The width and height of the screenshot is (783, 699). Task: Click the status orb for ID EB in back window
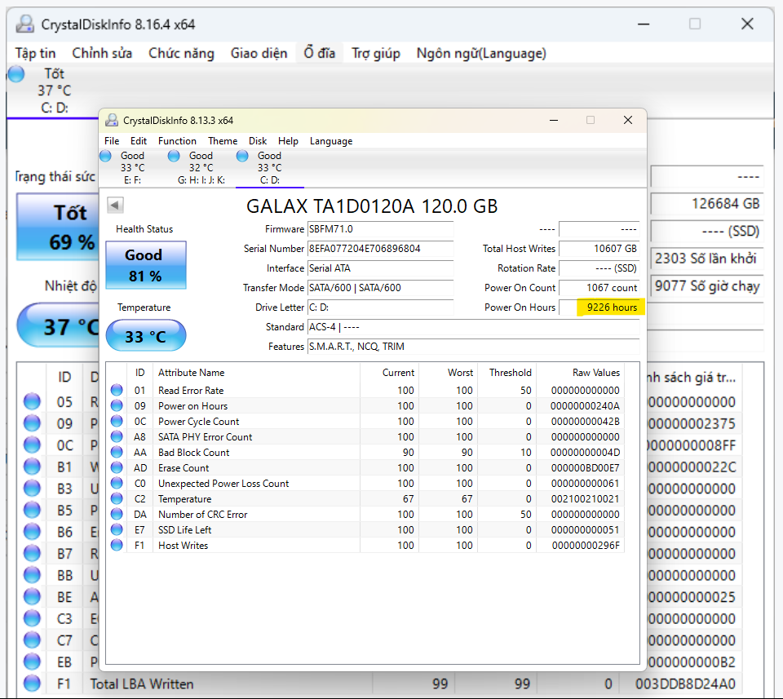pos(32,661)
